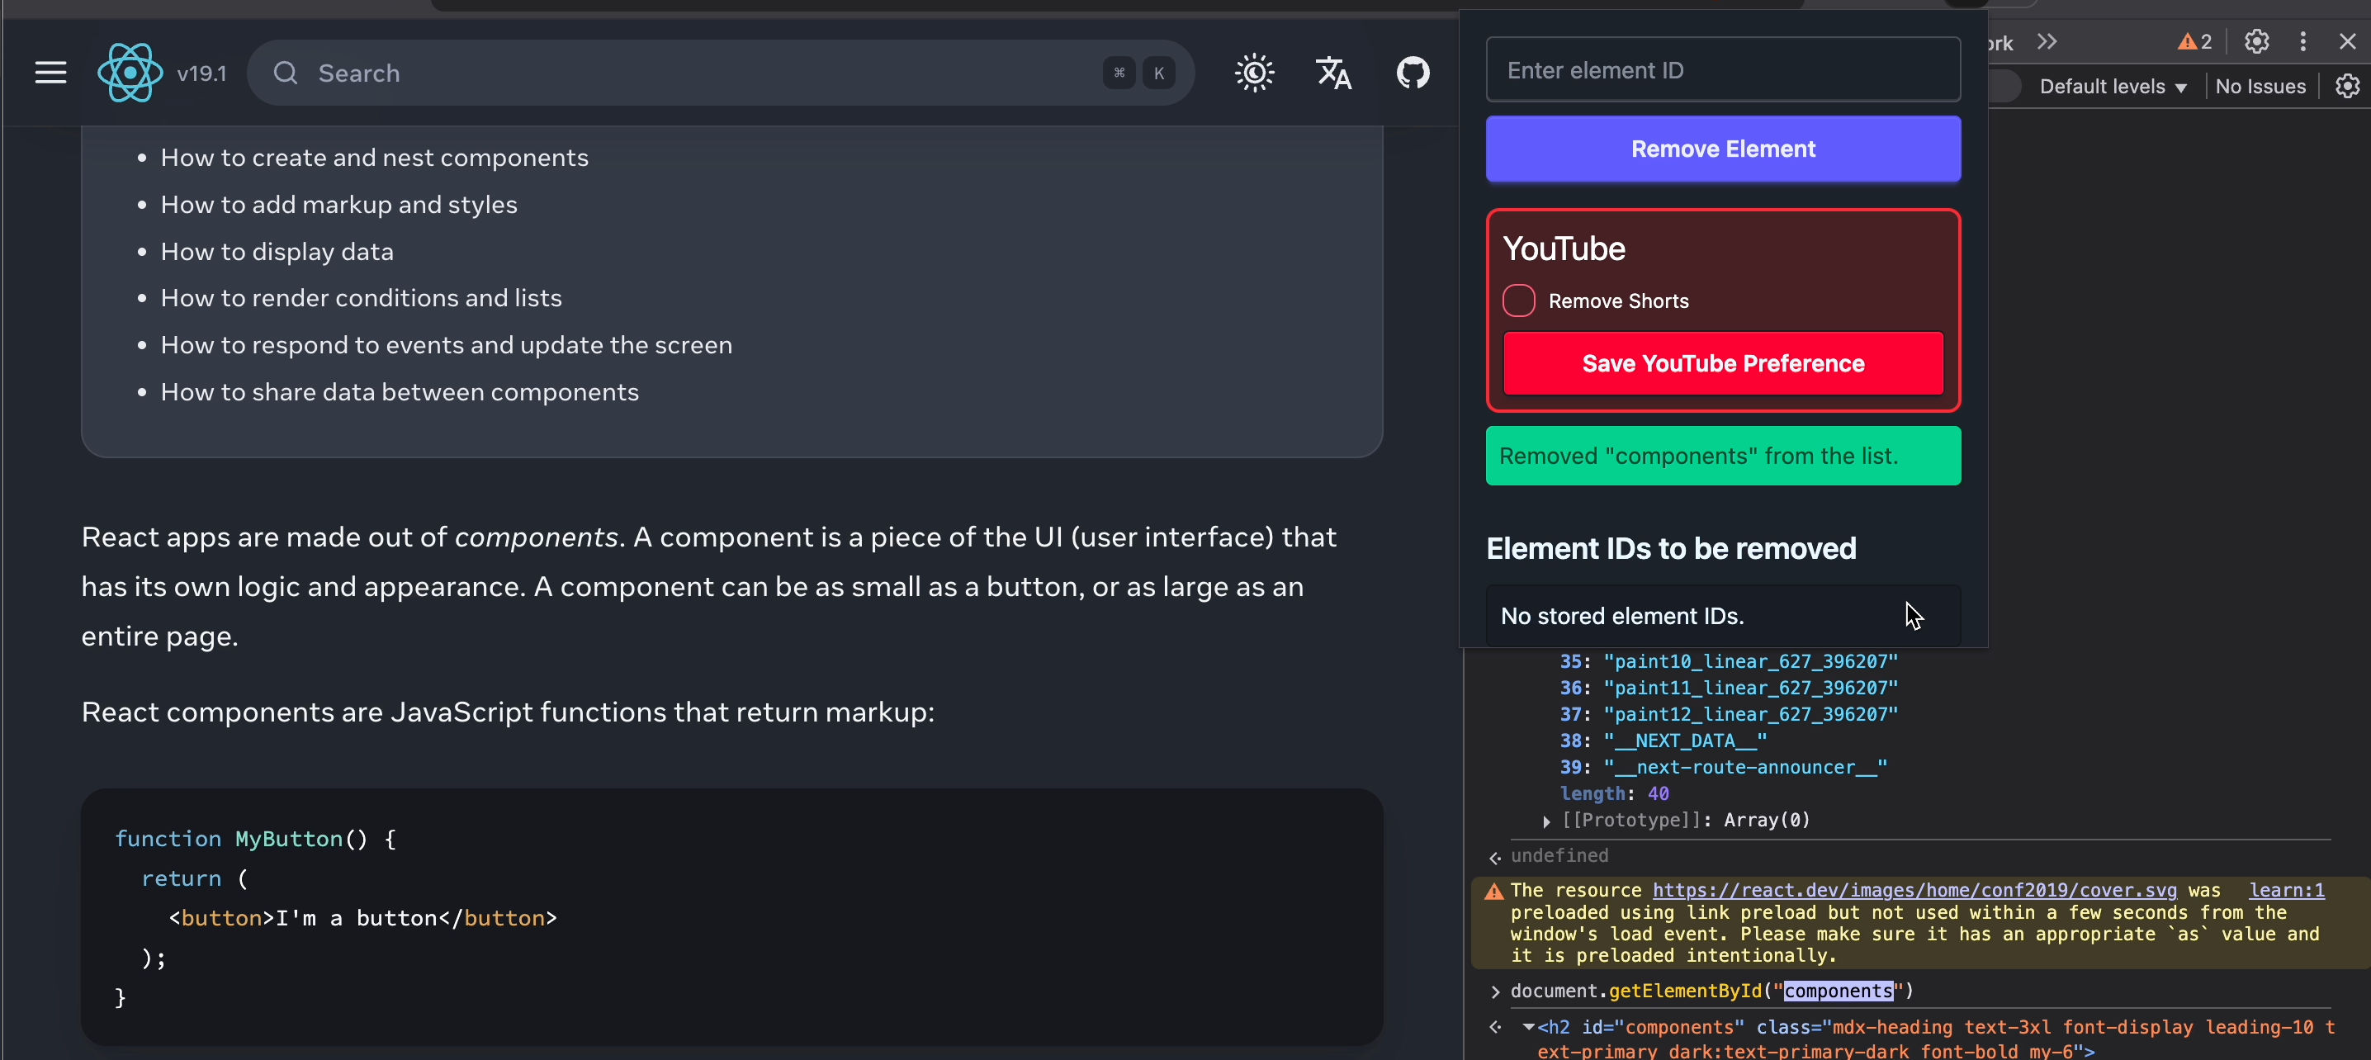Screen dimensions: 2371x1060
Task: Enable the Remove Shorts checkbox
Action: (x=1519, y=300)
